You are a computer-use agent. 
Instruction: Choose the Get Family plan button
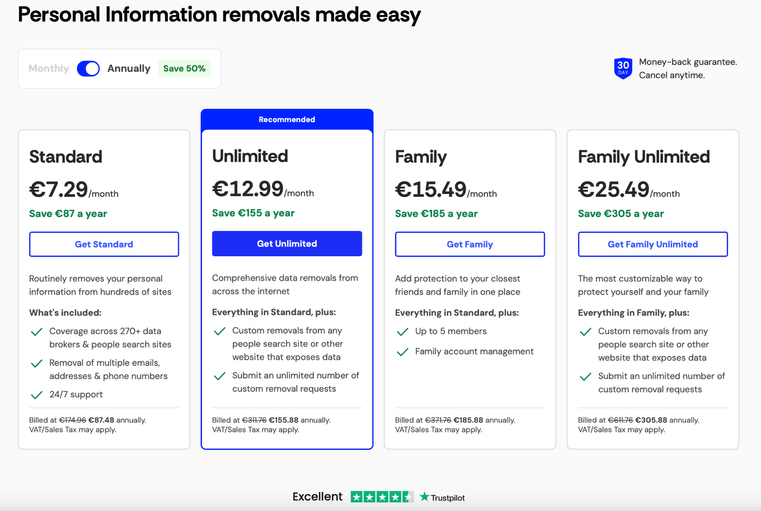[x=469, y=244]
